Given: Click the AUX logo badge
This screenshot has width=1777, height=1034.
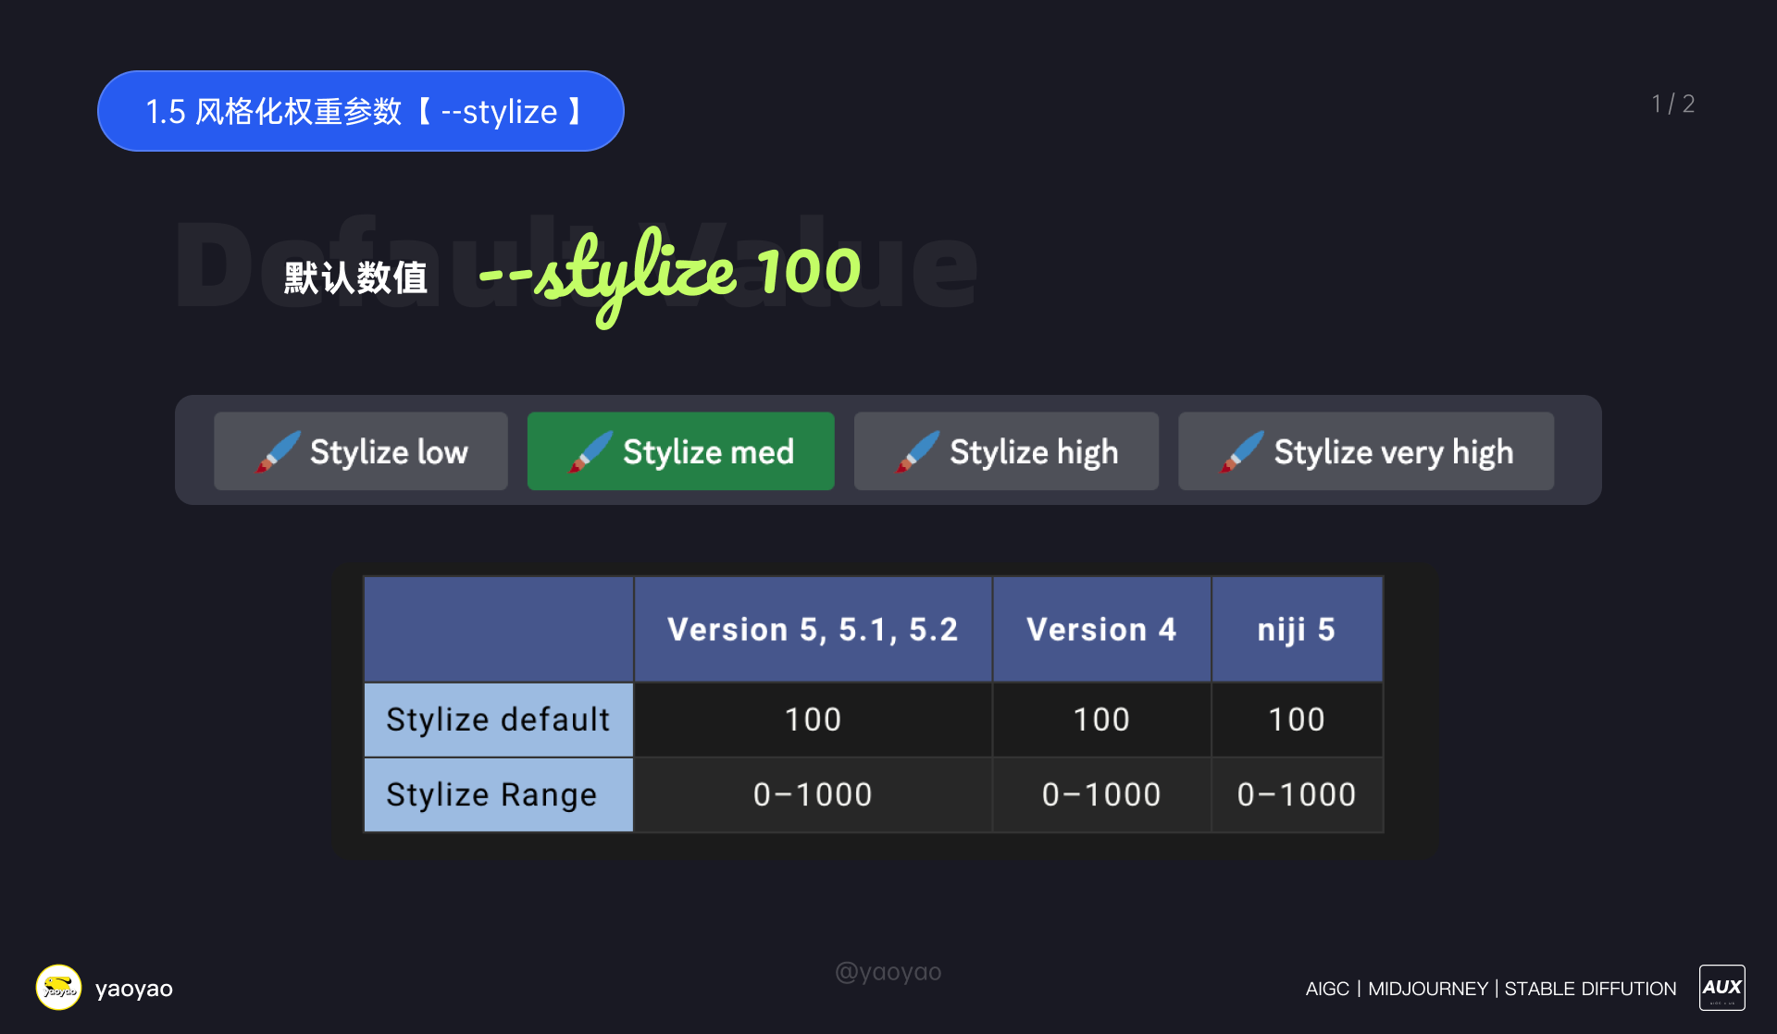Looking at the screenshot, I should coord(1721,988).
